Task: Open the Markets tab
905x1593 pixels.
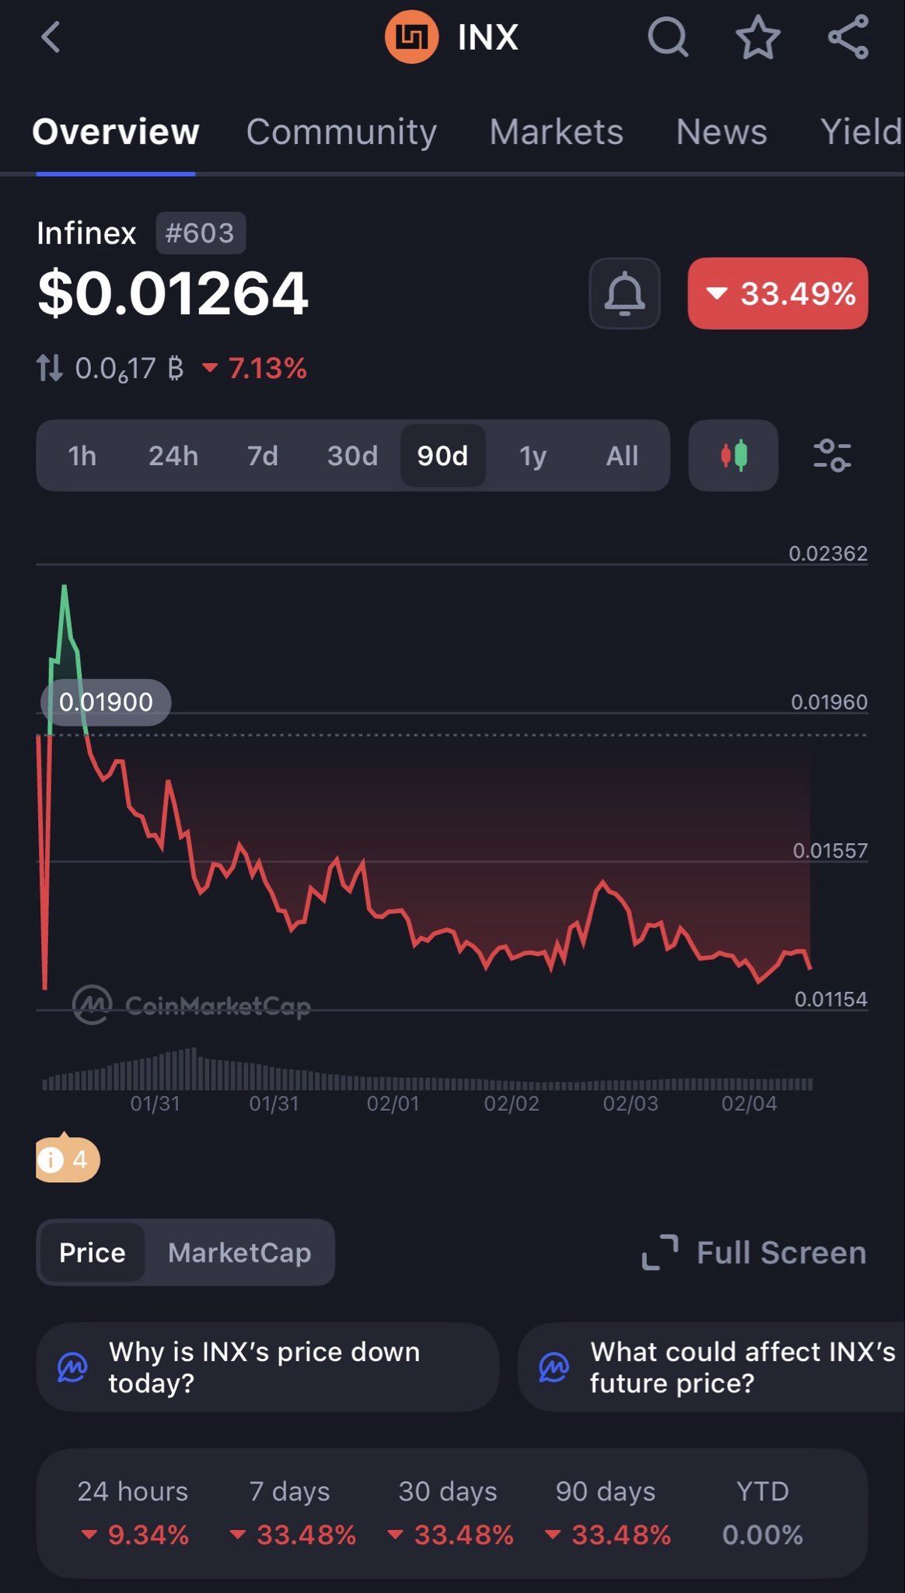Action: coord(556,132)
